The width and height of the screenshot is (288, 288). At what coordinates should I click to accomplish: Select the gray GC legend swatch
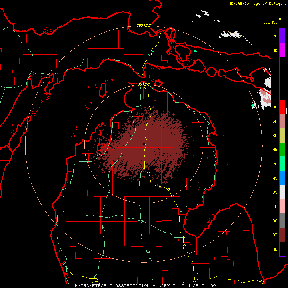[283, 220]
